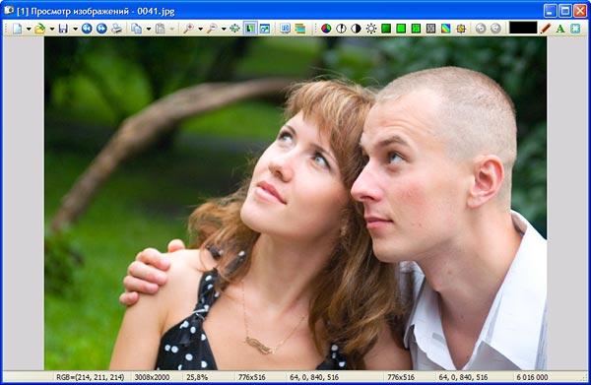
Task: Save the image with the floppy disk icon
Action: point(63,29)
